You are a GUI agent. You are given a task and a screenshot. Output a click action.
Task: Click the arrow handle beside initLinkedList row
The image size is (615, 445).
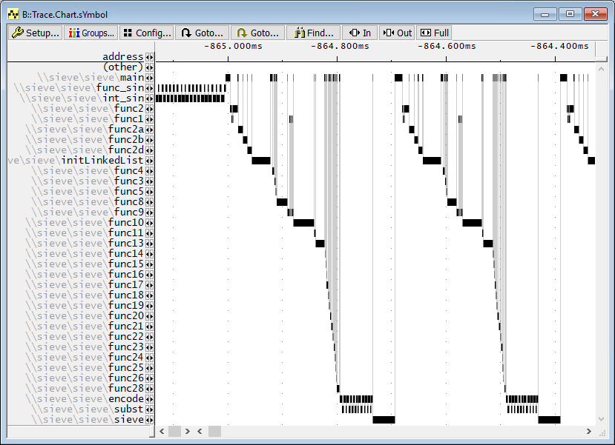point(150,161)
